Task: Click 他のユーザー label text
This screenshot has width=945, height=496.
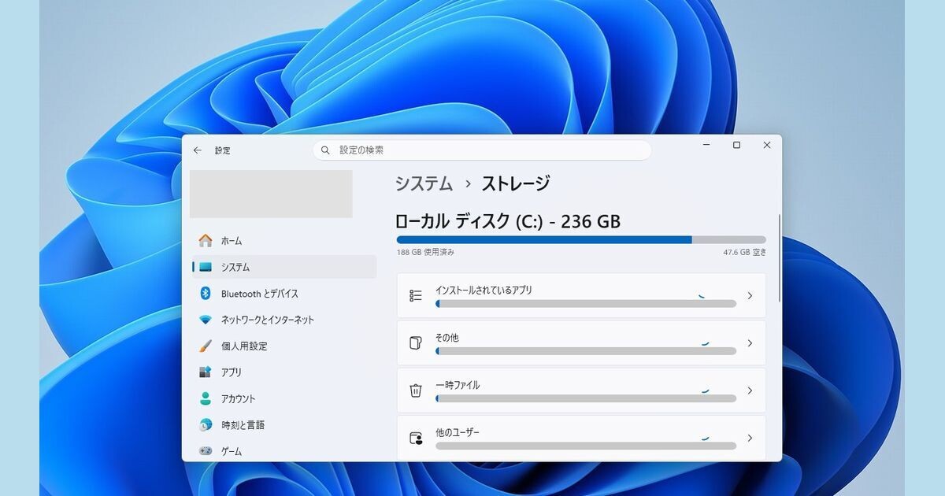Action: click(x=458, y=433)
